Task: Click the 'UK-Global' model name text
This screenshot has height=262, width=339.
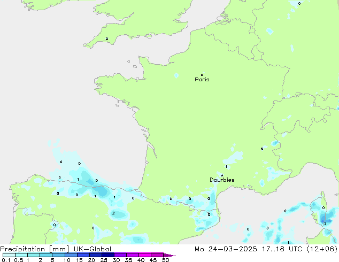Action: (93, 249)
